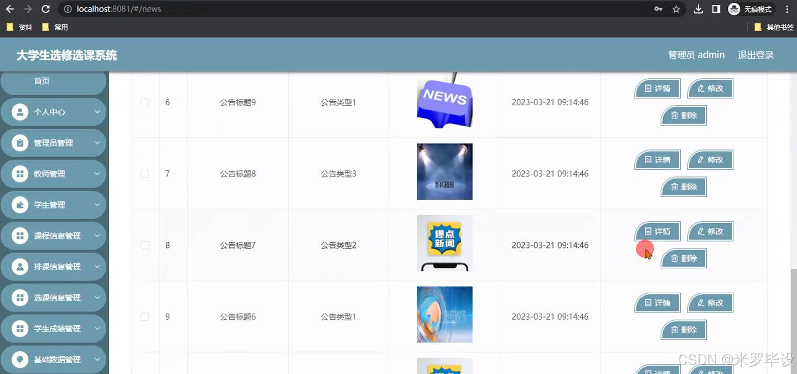Open the 常用 bookmark folder

[x=55, y=27]
